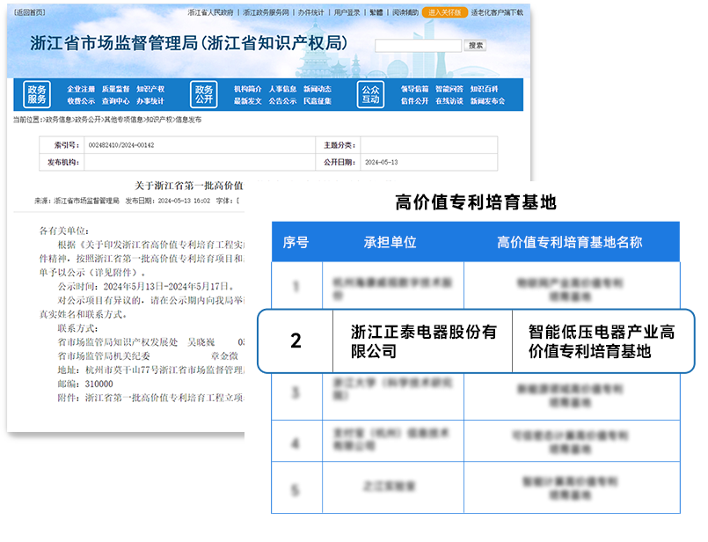Open the 浙江政务服务网 link
Image resolution: width=708 pixels, height=542 pixels.
tap(266, 12)
